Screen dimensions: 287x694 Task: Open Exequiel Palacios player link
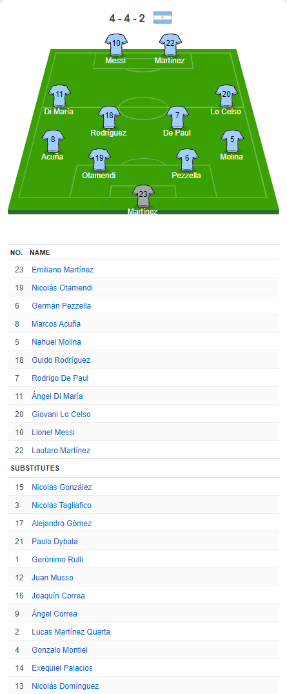coord(63,668)
